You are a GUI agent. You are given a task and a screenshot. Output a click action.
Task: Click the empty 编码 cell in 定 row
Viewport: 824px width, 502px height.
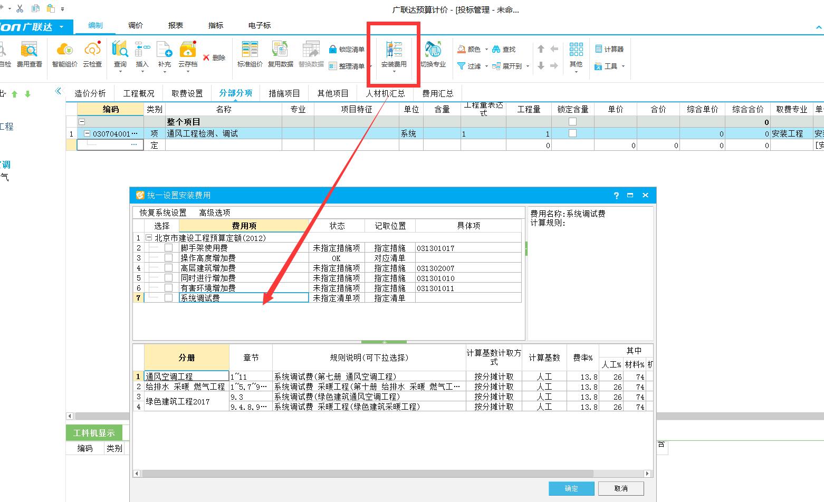[x=110, y=144]
